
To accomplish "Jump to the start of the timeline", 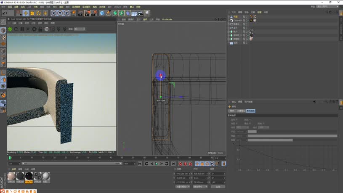I will click(140, 164).
